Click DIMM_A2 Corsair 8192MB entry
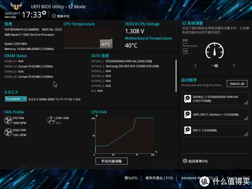This screenshot has width=252, height=189. click(29, 66)
